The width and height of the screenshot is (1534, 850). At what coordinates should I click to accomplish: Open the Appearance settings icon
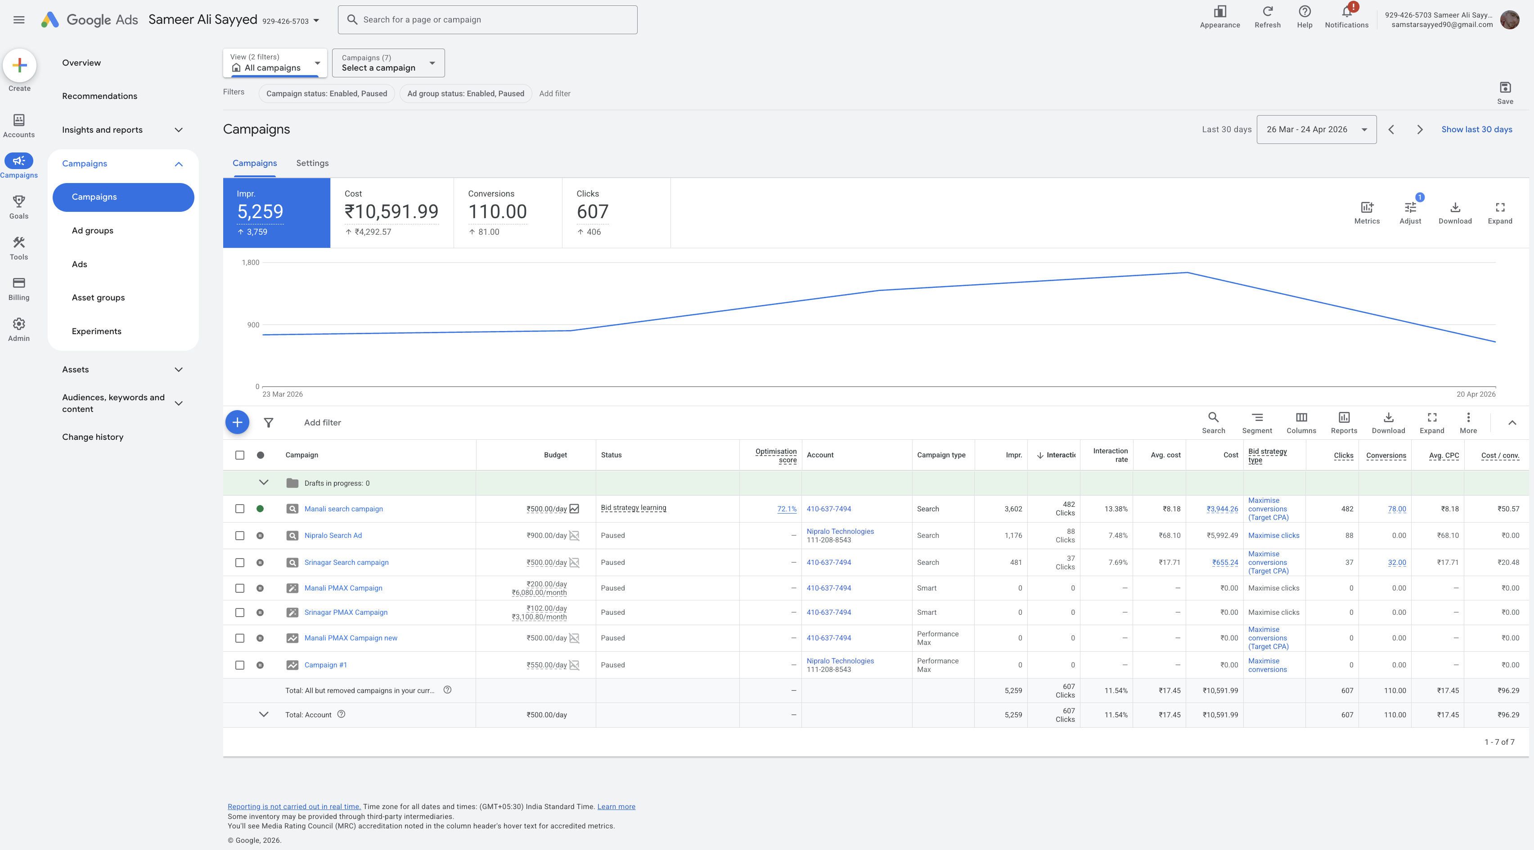1219,17
